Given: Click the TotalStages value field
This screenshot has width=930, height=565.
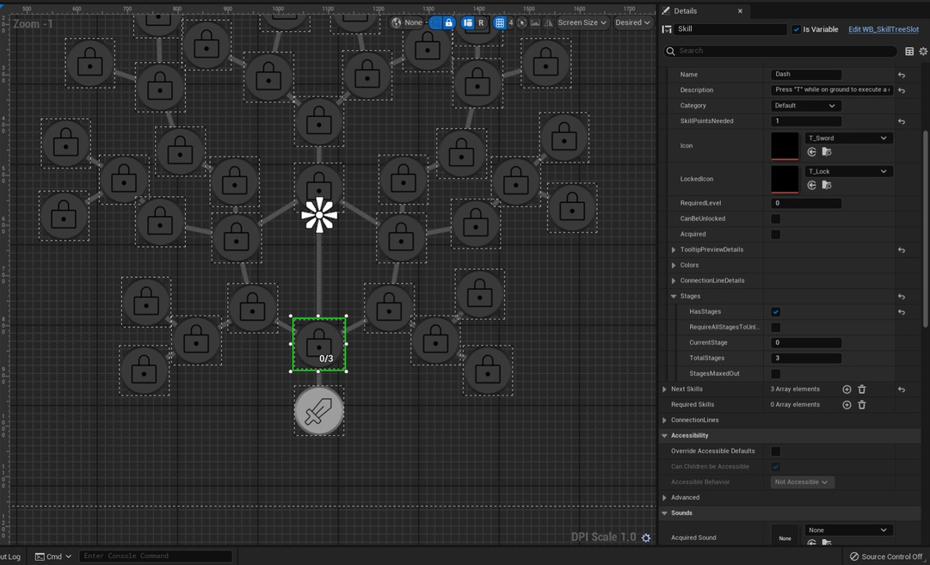Looking at the screenshot, I should pyautogui.click(x=806, y=358).
